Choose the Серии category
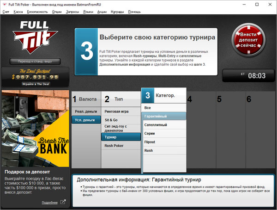The width and height of the screenshot is (277, 210). click(164, 133)
